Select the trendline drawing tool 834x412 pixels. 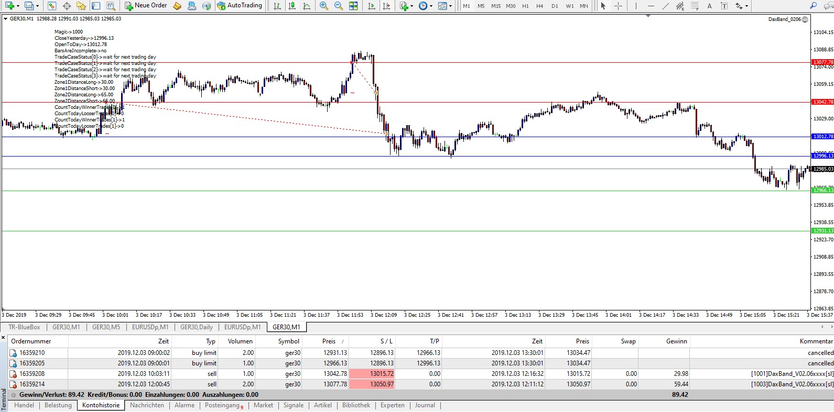pyautogui.click(x=665, y=6)
